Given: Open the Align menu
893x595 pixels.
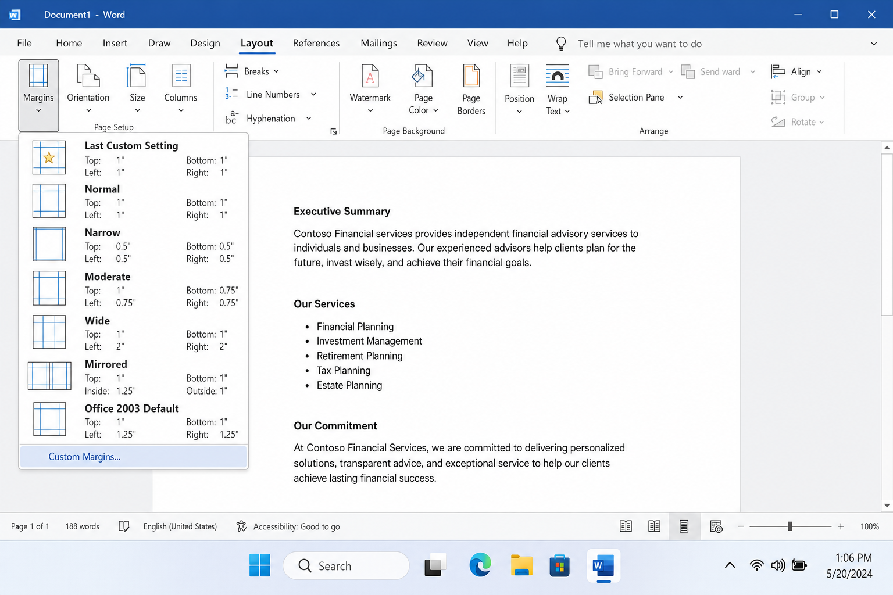Looking at the screenshot, I should pos(796,71).
